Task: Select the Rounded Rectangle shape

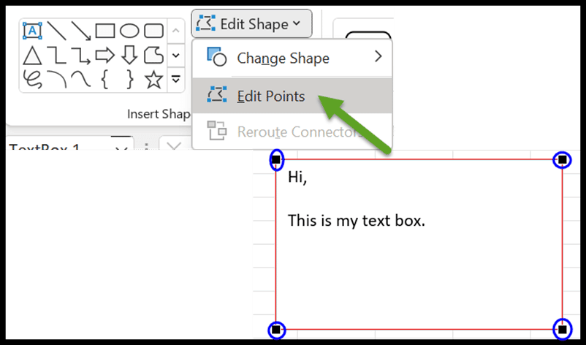Action: coord(153,31)
